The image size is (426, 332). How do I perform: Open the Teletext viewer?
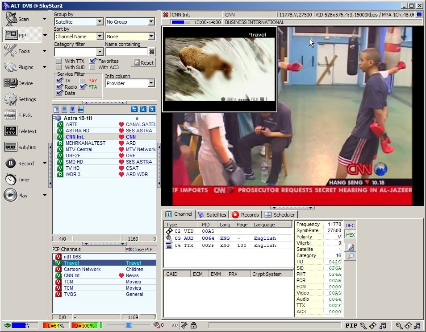[21, 131]
